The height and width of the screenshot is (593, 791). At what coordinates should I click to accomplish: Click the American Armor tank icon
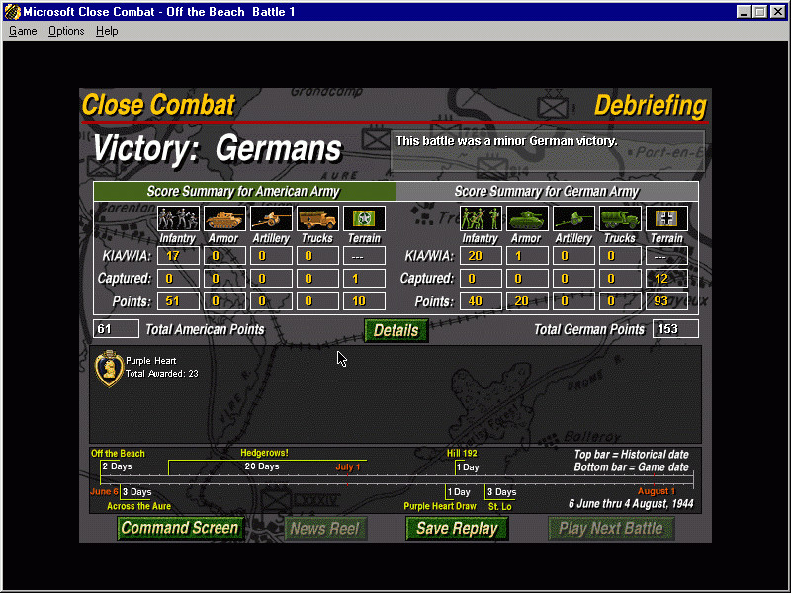click(224, 218)
